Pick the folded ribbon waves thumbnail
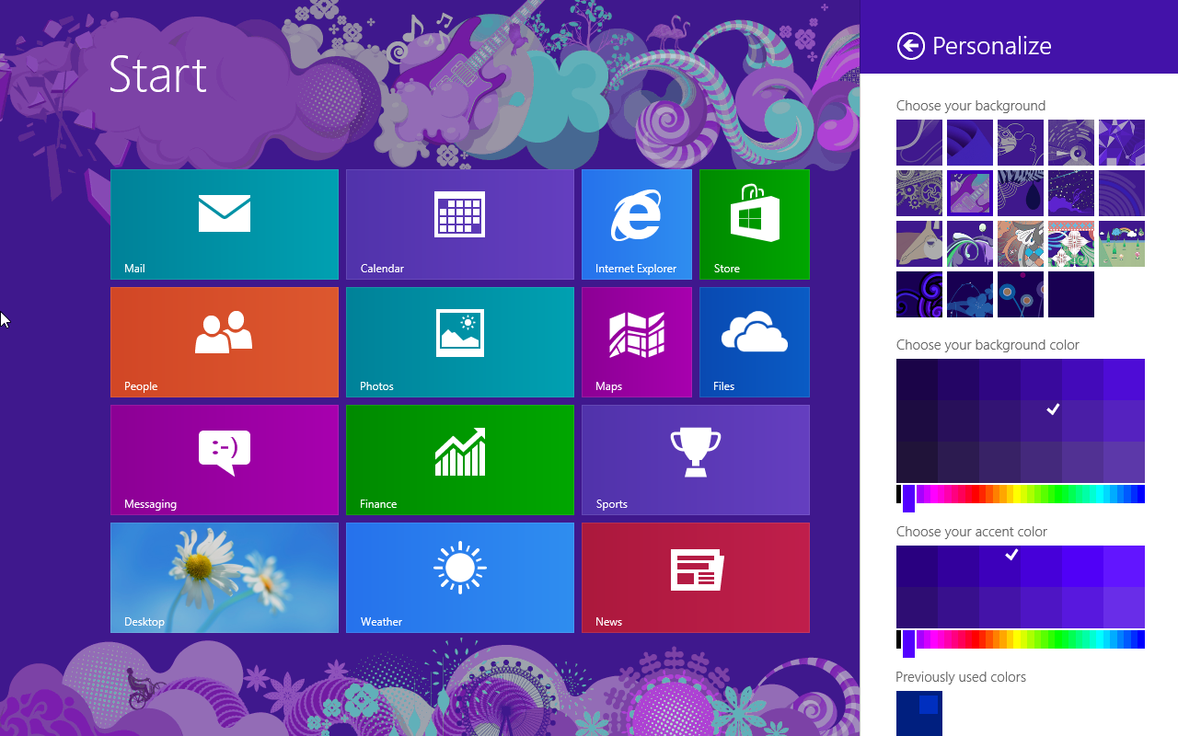The image size is (1178, 736). (970, 143)
